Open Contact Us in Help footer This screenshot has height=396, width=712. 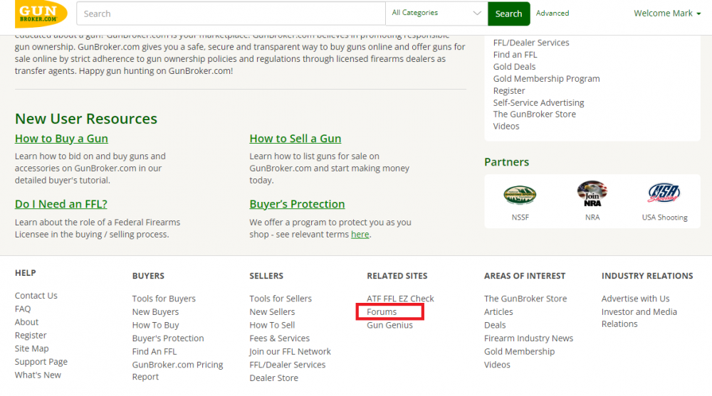pos(36,295)
